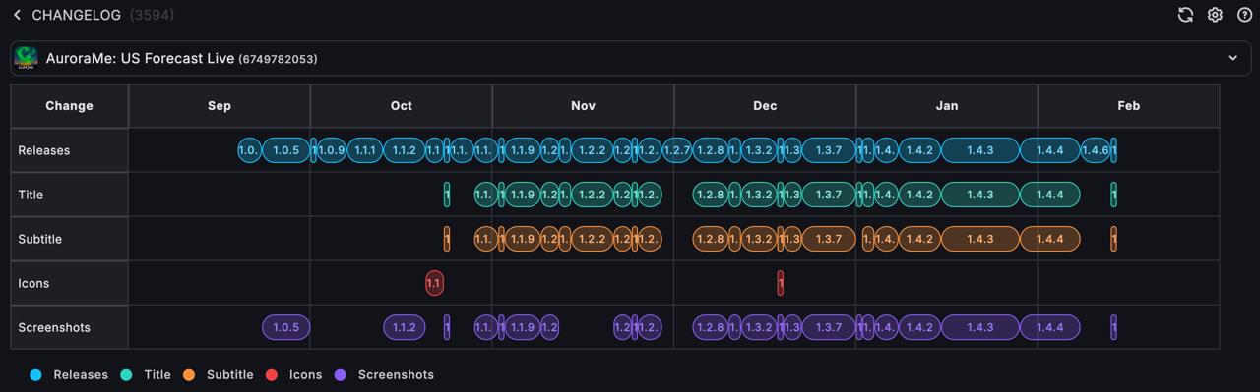Click the Jan month header
The height and width of the screenshot is (392, 1260).
947,106
